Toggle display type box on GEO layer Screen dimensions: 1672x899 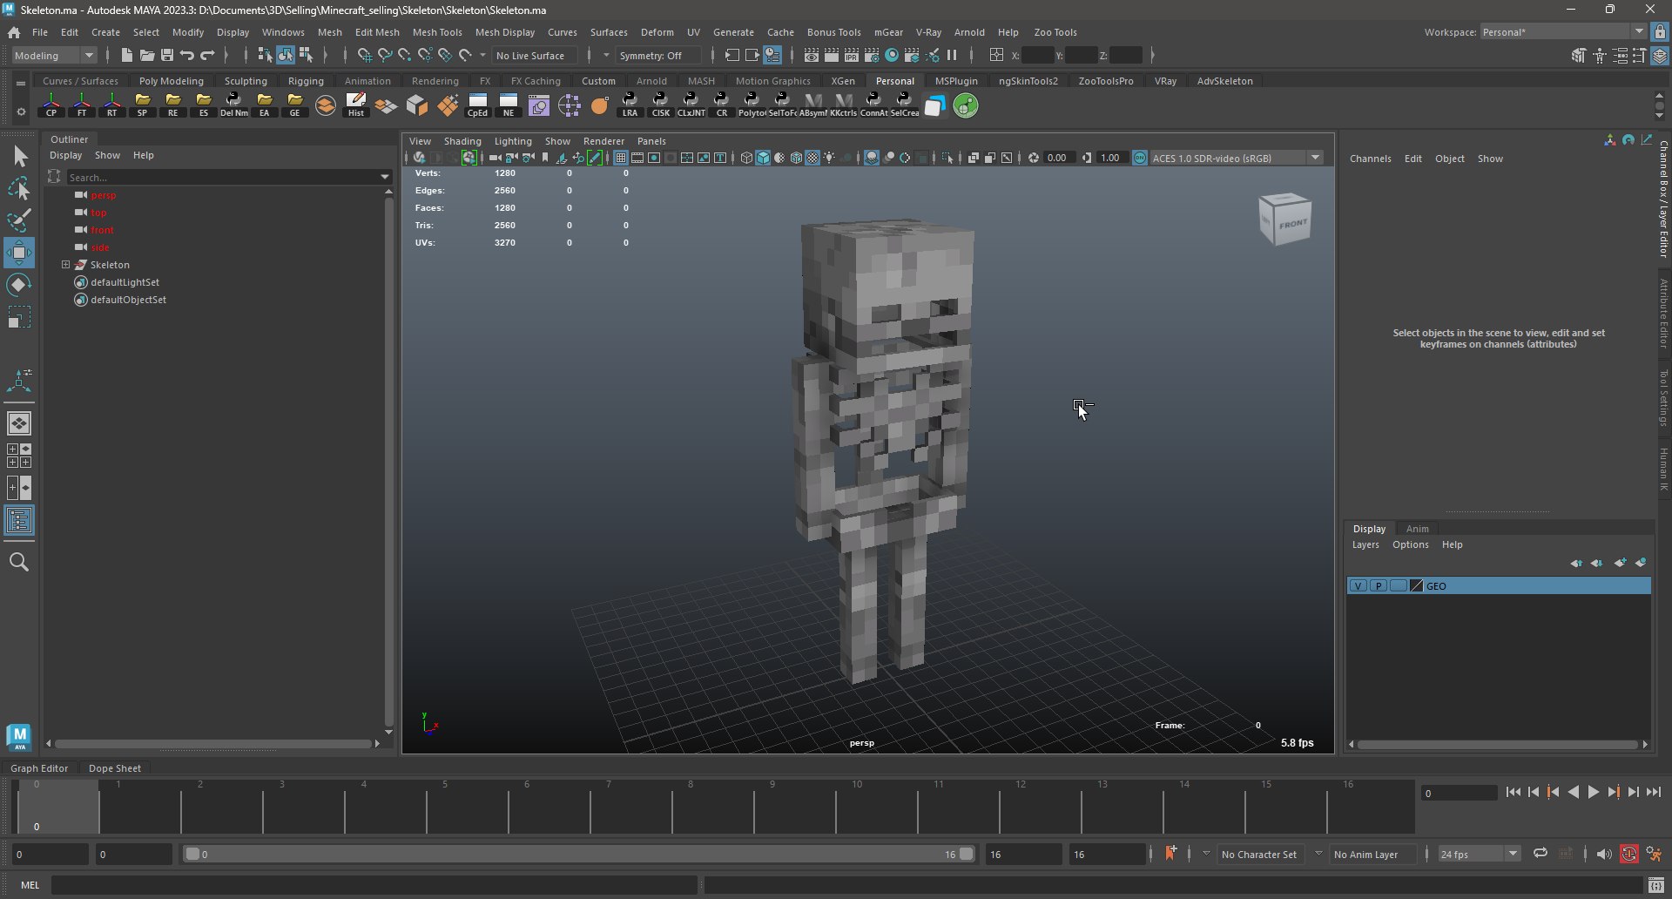point(1398,586)
